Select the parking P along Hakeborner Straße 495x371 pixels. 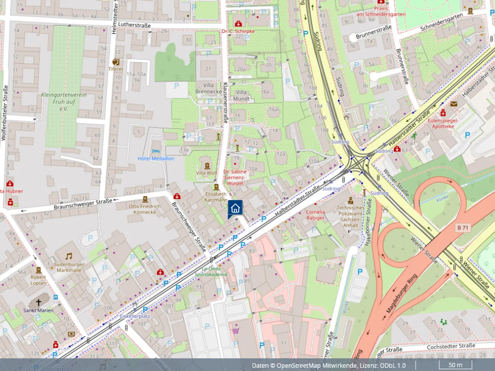pyautogui.click(x=359, y=272)
